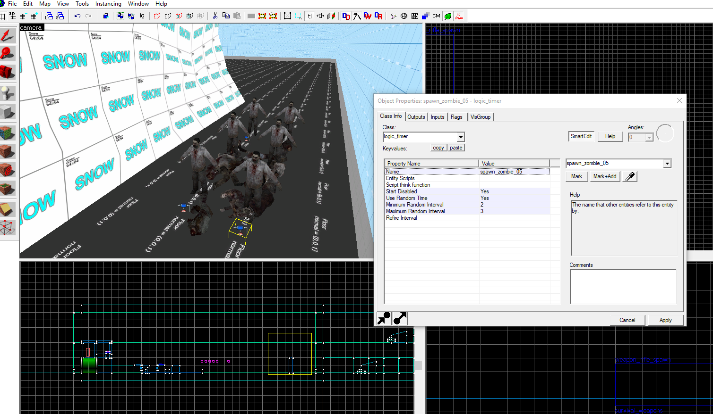The image size is (713, 414).
Task: Expand the Class logic_timer dropdown
Action: pos(461,137)
